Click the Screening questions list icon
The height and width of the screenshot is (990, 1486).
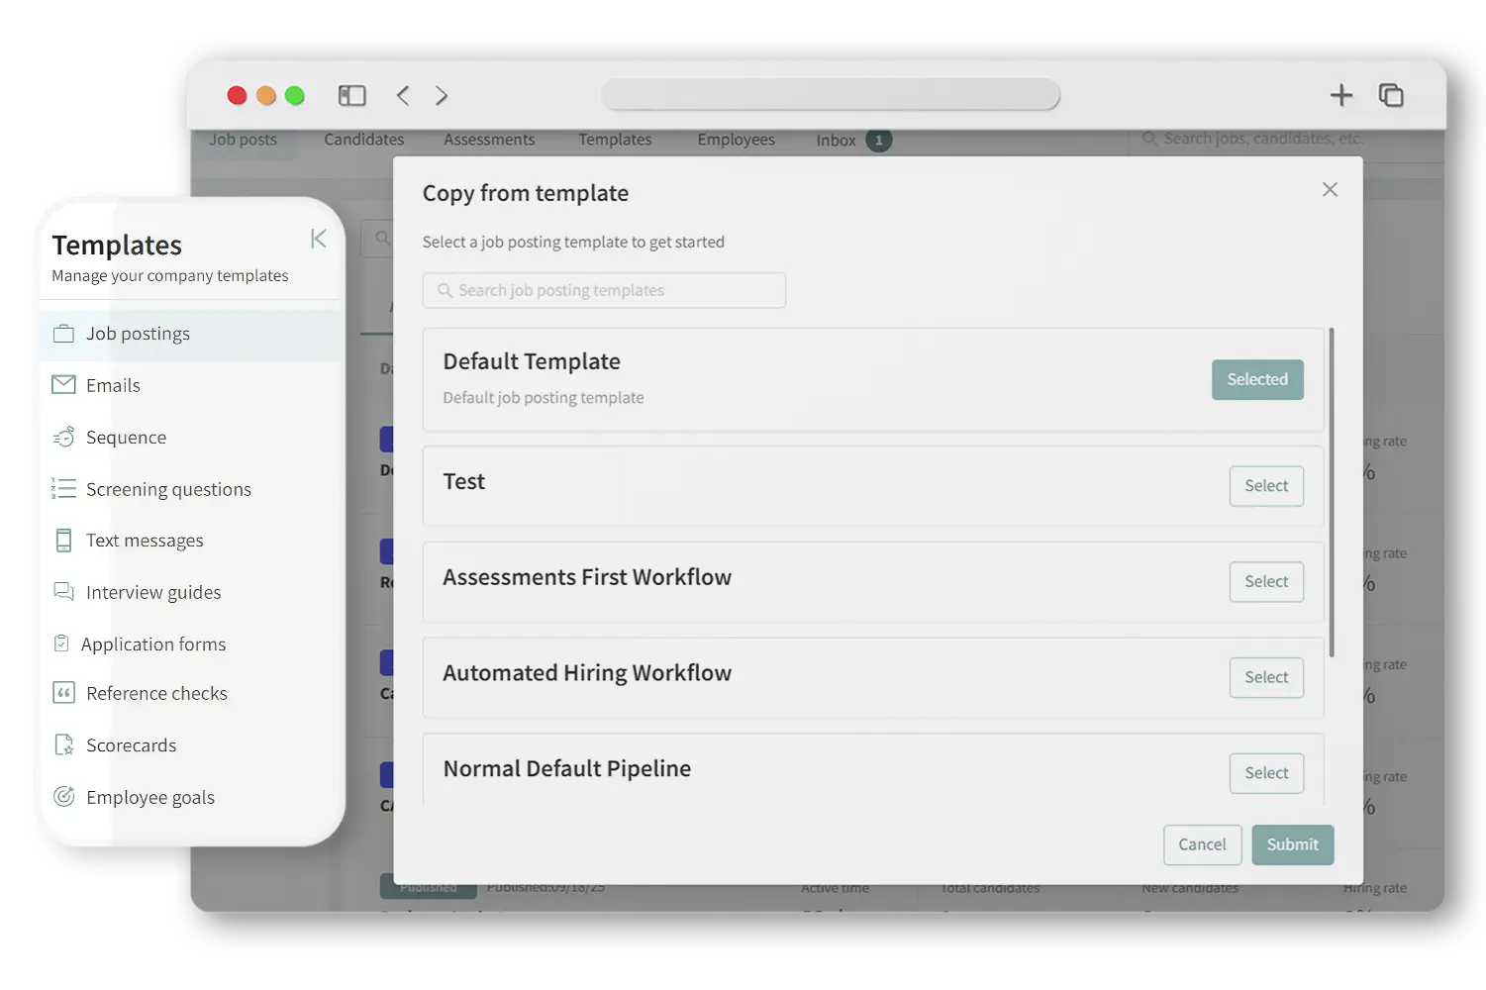pyautogui.click(x=63, y=488)
